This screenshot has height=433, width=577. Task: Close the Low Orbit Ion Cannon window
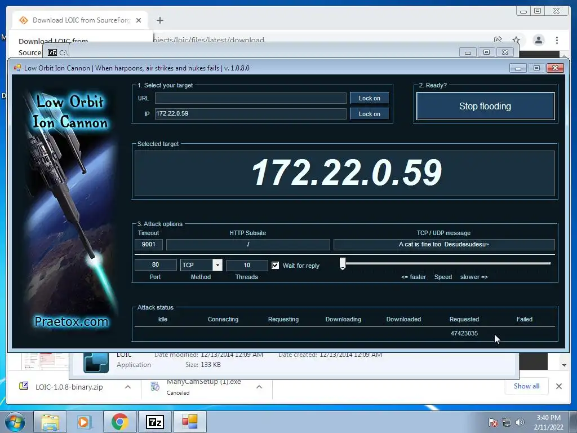click(x=555, y=68)
